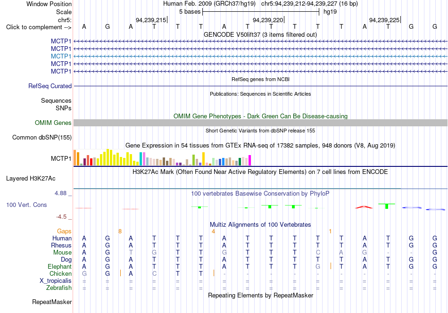This screenshot has width=448, height=313.
Task: Click the red arched PhyloP conservation peak
Action: pyautogui.click(x=364, y=207)
